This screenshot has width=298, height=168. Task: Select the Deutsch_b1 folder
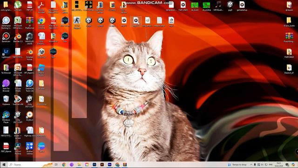point(289,69)
